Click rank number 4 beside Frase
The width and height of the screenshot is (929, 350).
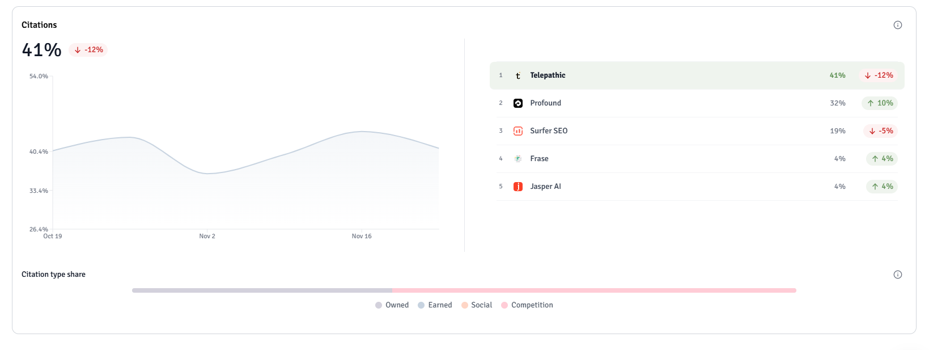pos(500,159)
